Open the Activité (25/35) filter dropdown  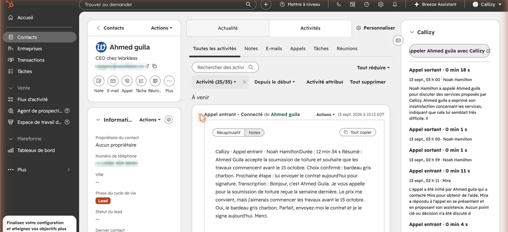tap(216, 82)
